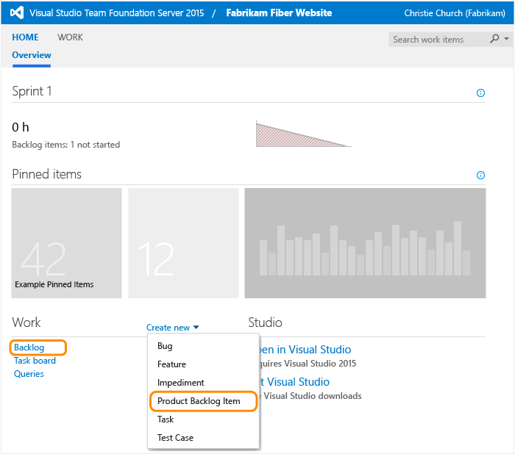Click the Sprint 1 info icon
This screenshot has width=515, height=454.
[480, 93]
